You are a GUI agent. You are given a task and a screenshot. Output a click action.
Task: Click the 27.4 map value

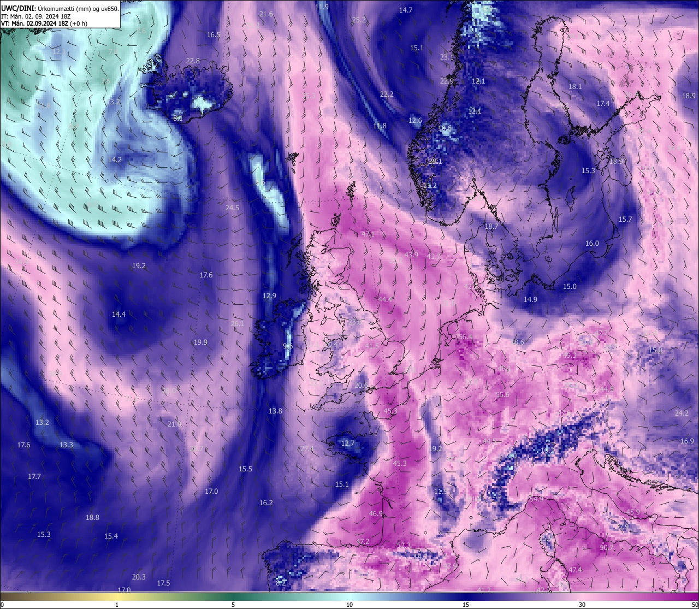(307, 448)
